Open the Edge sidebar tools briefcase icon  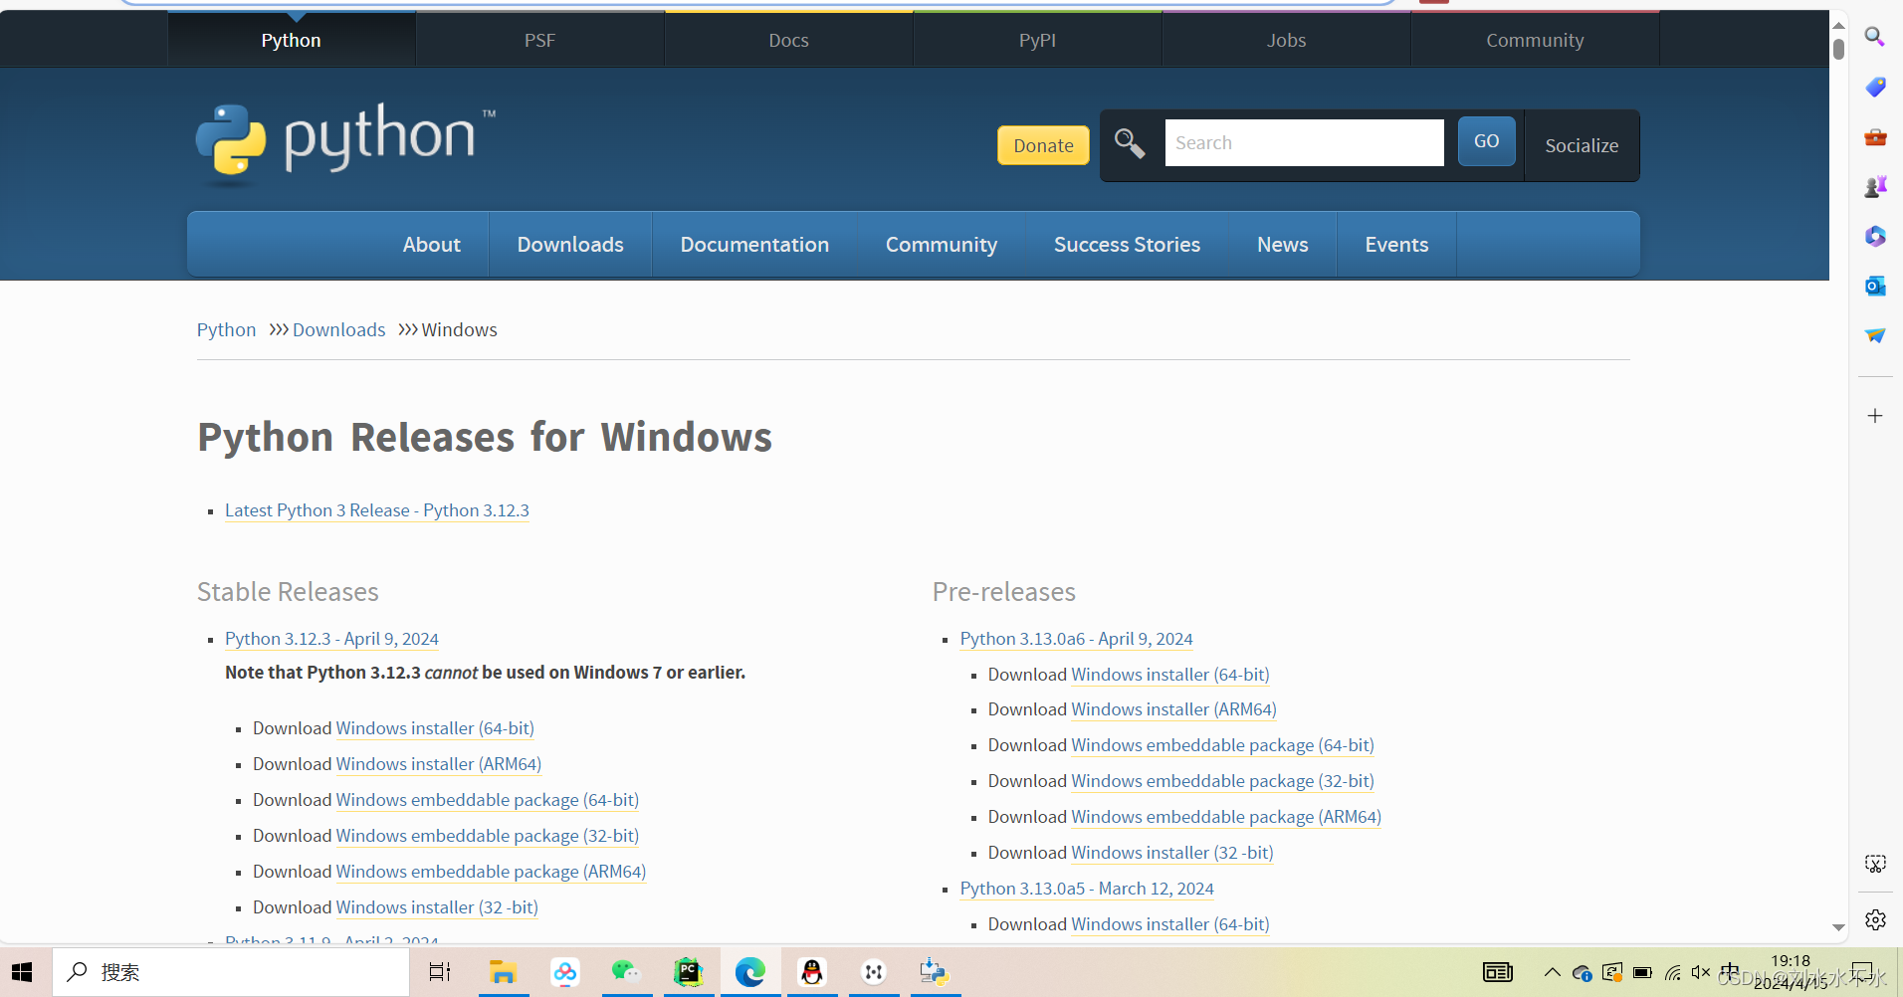(x=1875, y=136)
